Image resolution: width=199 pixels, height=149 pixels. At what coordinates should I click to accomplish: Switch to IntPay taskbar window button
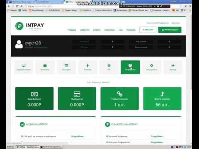coord(28,147)
